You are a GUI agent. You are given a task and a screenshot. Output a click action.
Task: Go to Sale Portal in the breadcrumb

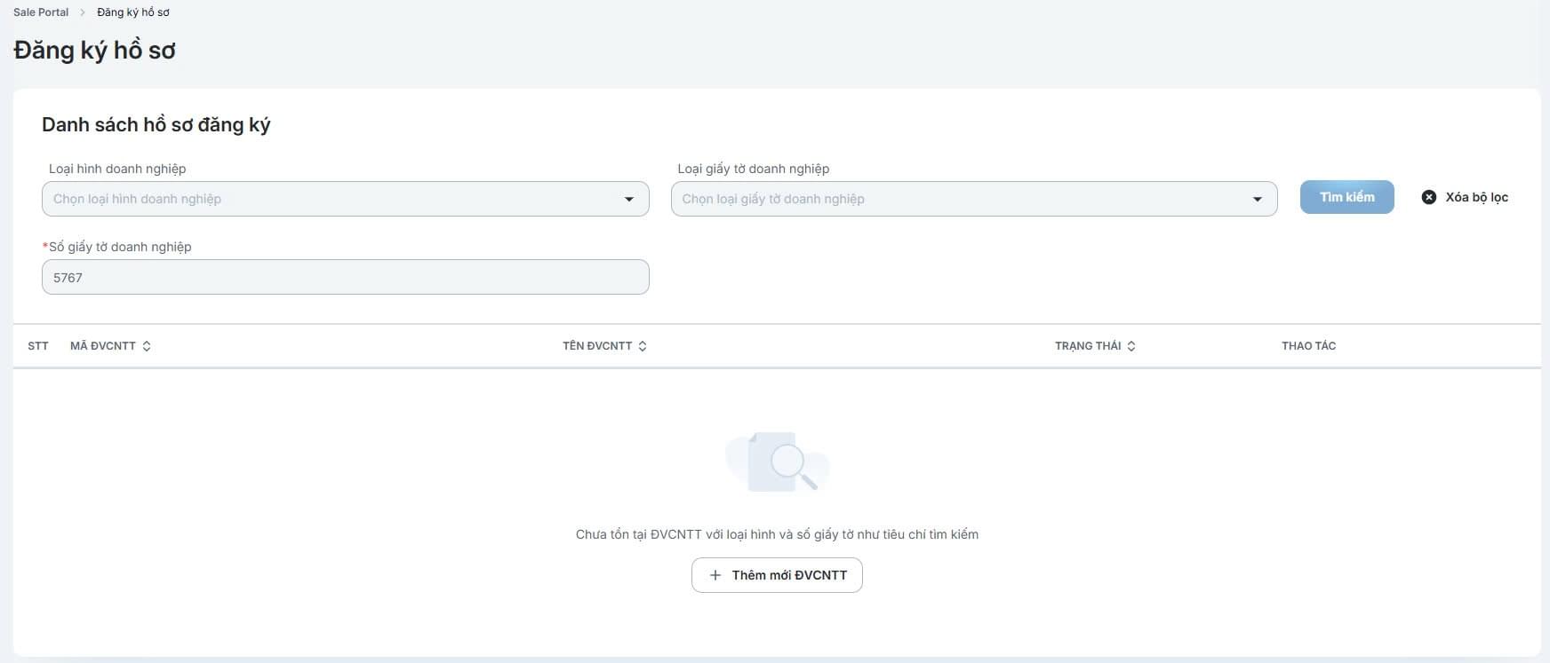point(41,12)
